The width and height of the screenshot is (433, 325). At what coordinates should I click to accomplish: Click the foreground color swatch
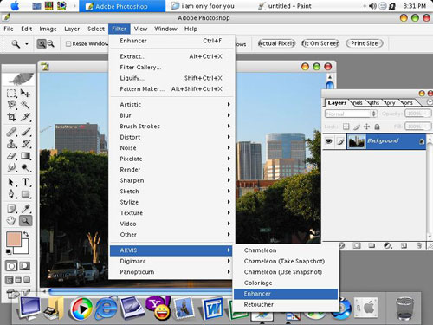[14, 239]
